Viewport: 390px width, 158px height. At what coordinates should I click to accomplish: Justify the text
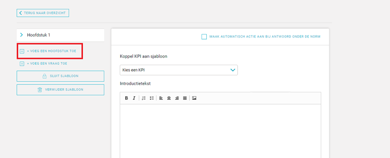(185, 98)
